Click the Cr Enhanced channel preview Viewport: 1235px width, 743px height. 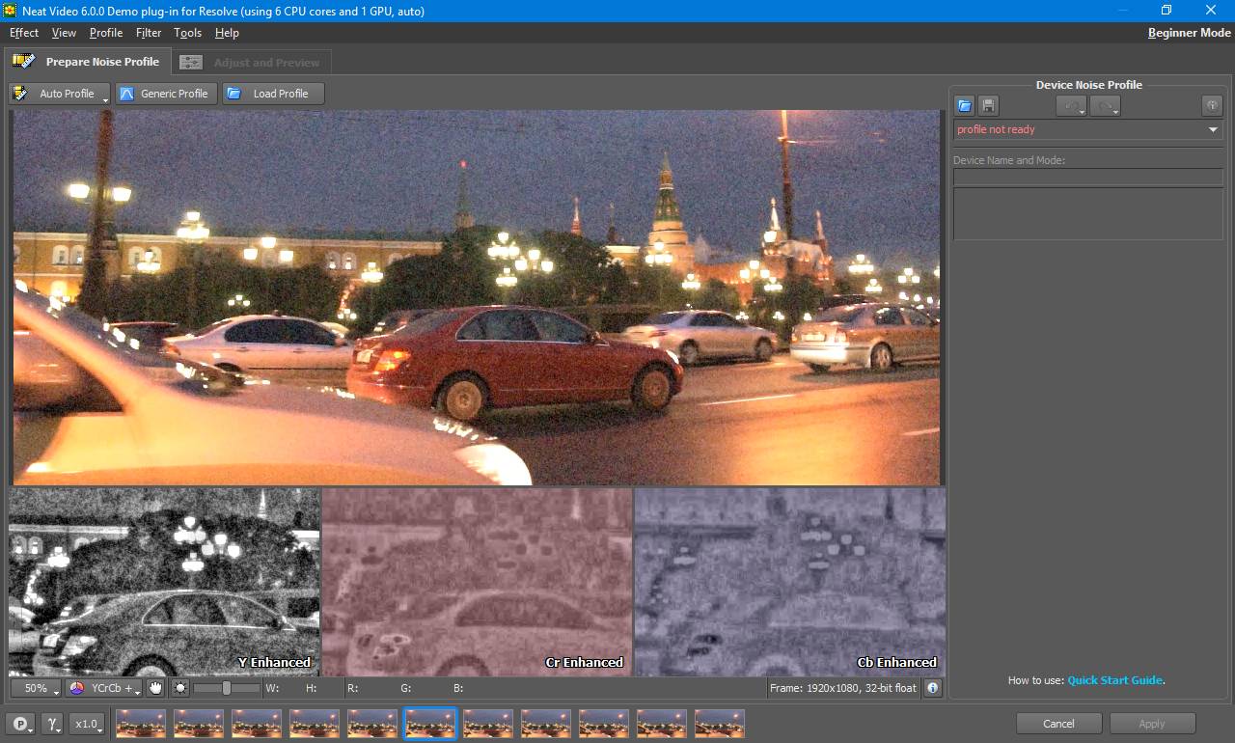click(x=477, y=582)
